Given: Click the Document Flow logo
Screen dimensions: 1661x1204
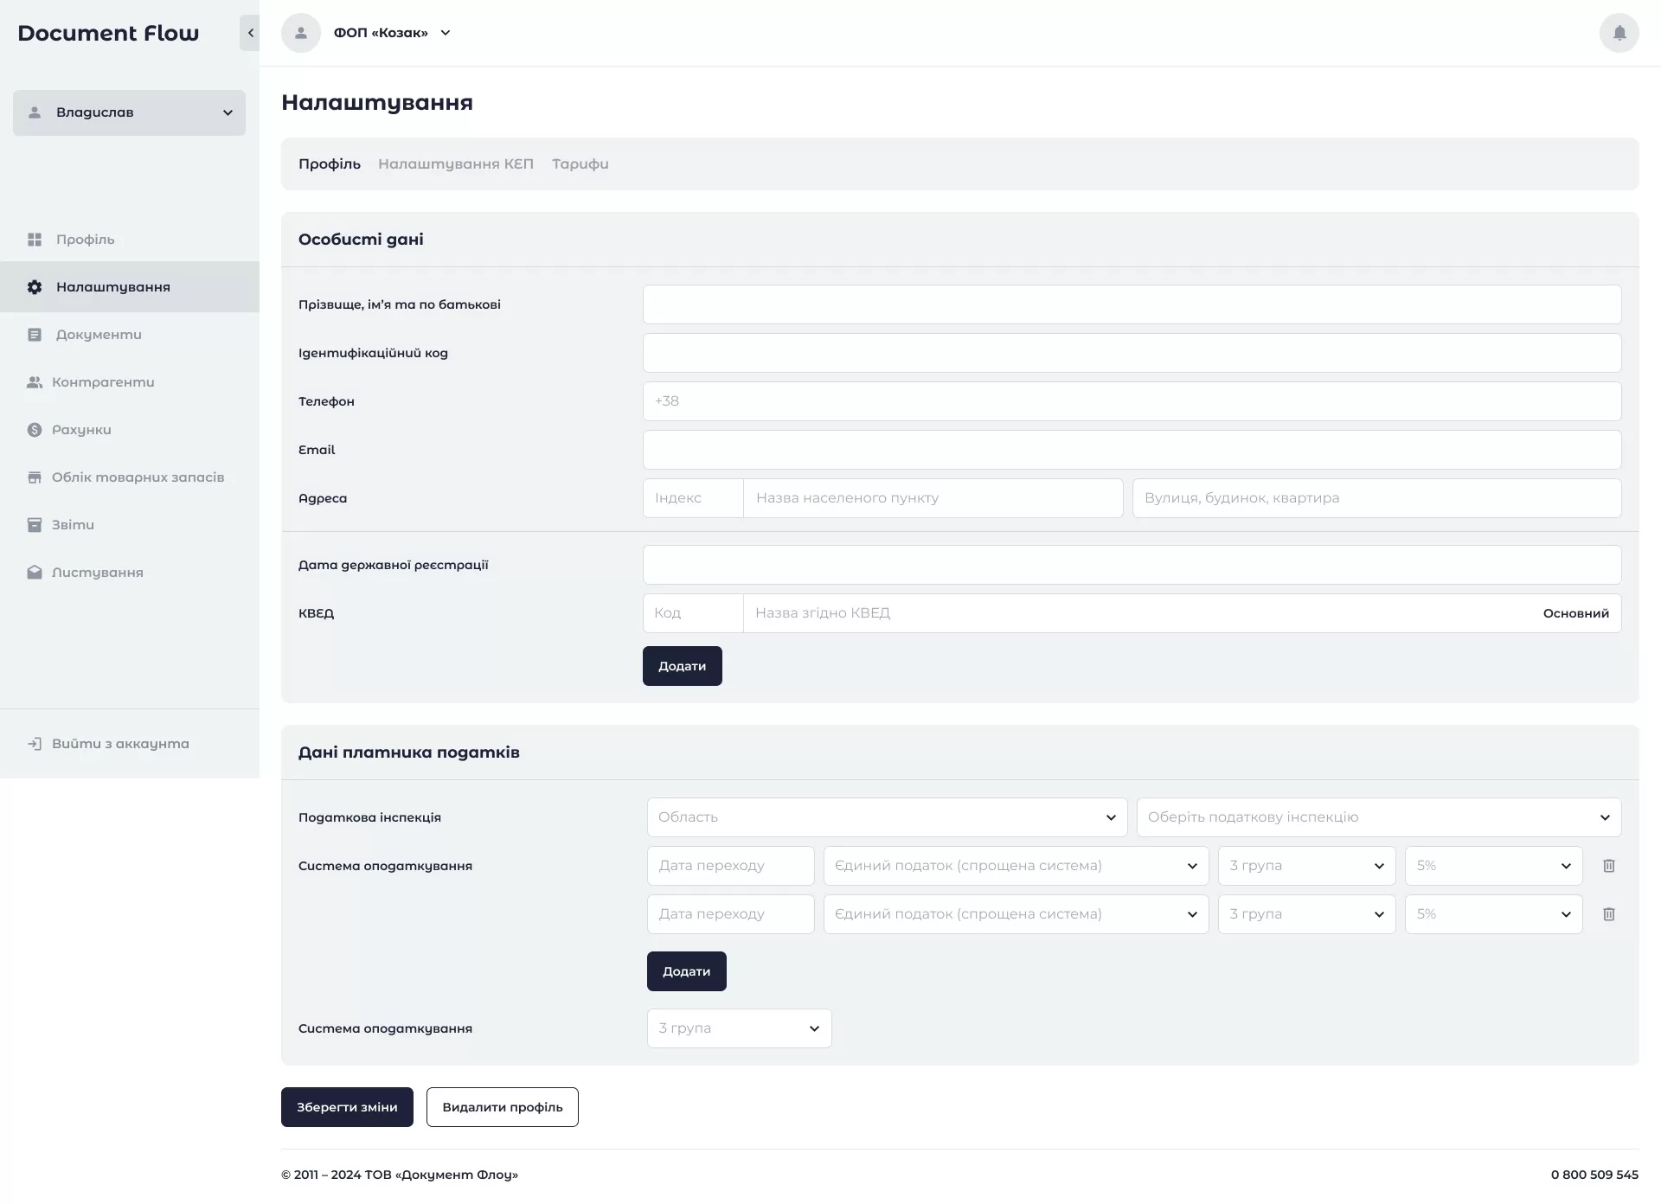Looking at the screenshot, I should pos(108,33).
